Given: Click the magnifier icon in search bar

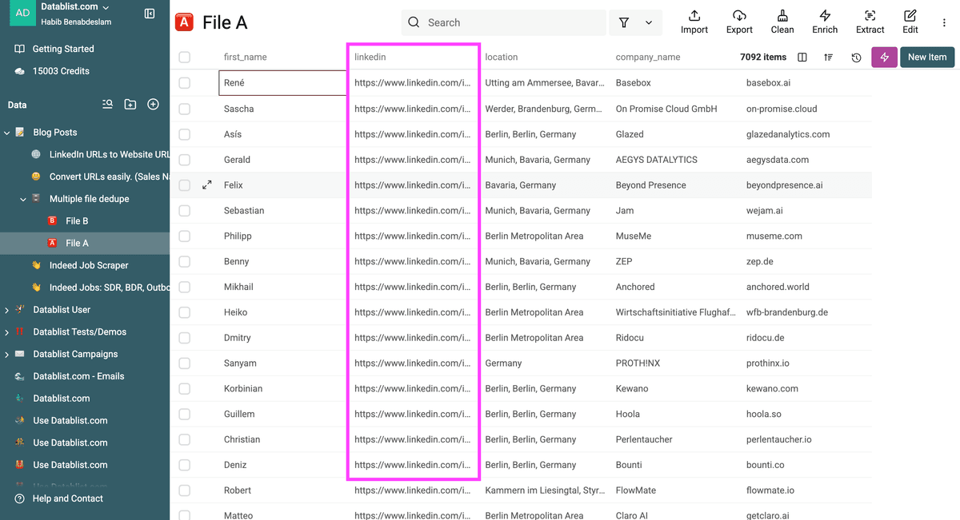Looking at the screenshot, I should point(414,22).
